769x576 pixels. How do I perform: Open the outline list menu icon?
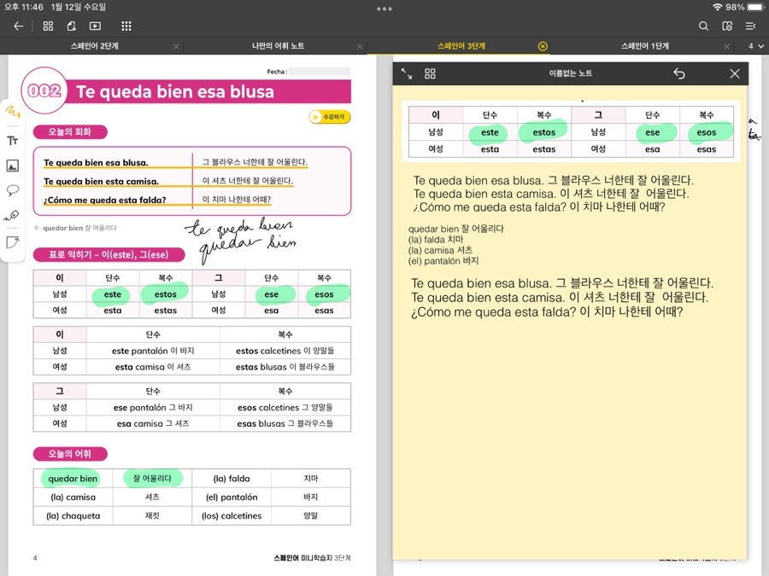tap(750, 26)
